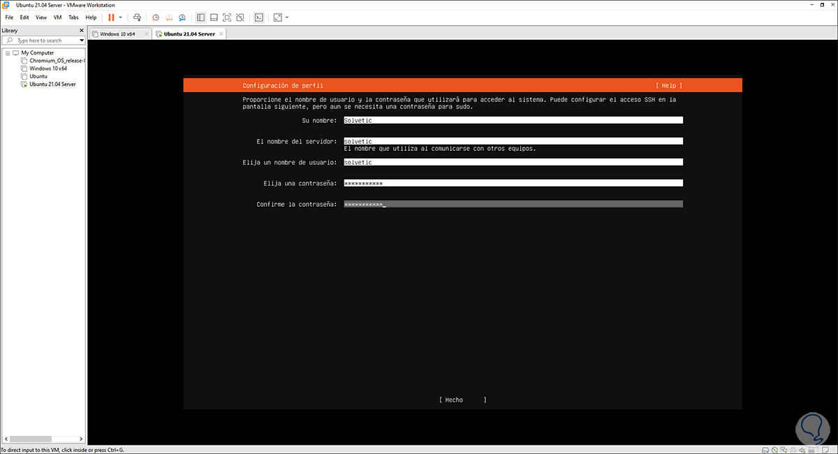Click the message log status icon
The width and height of the screenshot is (838, 454).
(x=825, y=450)
